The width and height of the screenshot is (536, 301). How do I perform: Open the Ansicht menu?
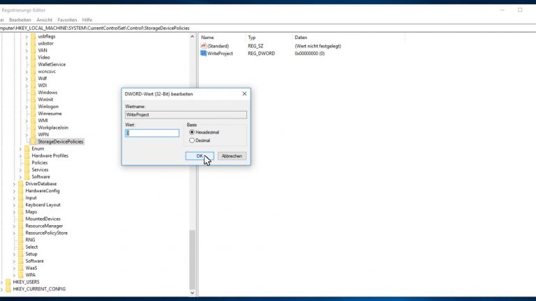click(45, 20)
